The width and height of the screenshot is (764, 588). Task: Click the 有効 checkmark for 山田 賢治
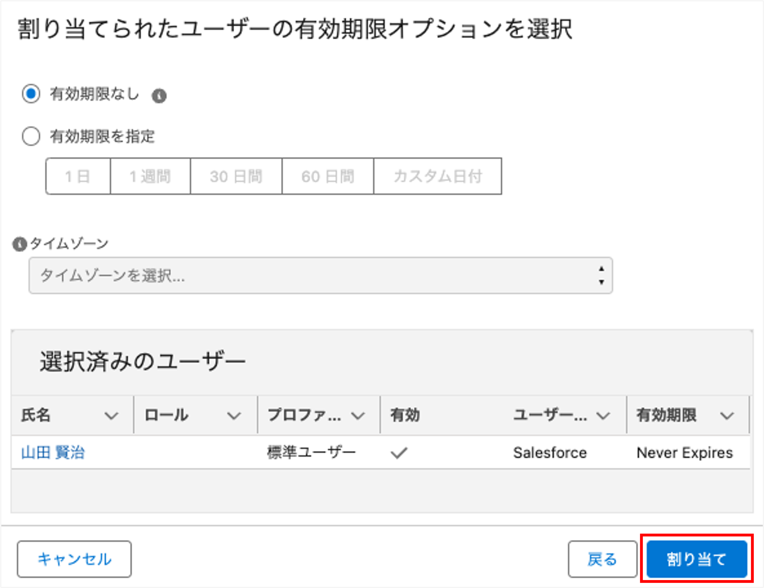399,453
